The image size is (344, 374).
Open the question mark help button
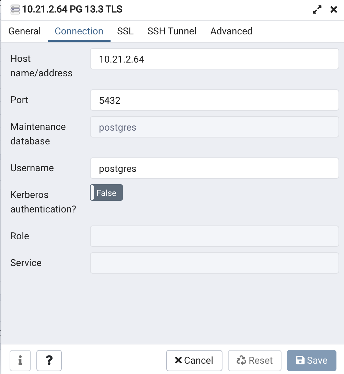point(49,360)
